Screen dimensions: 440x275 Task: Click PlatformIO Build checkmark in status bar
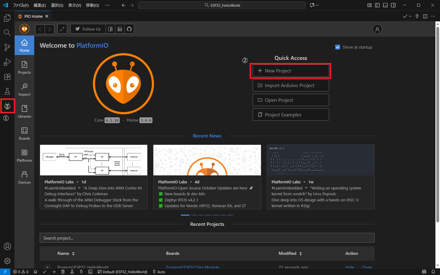[45, 272]
